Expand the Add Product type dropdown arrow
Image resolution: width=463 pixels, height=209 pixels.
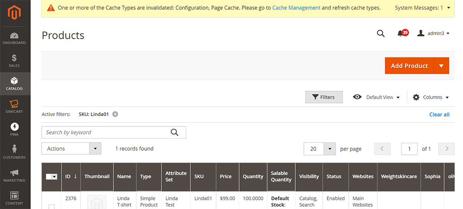[441, 65]
